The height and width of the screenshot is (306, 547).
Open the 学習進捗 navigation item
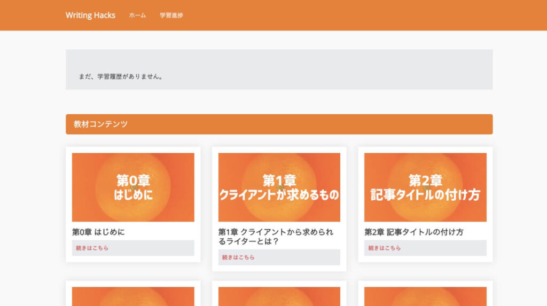pos(171,15)
